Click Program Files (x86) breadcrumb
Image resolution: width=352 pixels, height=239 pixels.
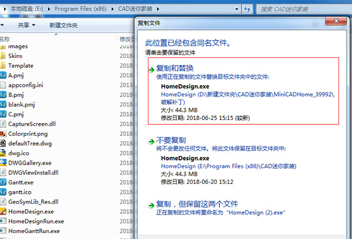[x=80, y=9]
